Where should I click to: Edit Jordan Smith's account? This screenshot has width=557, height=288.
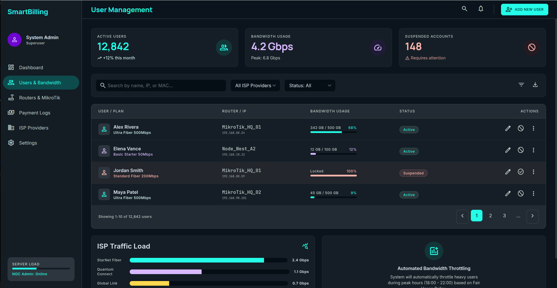[x=508, y=172]
